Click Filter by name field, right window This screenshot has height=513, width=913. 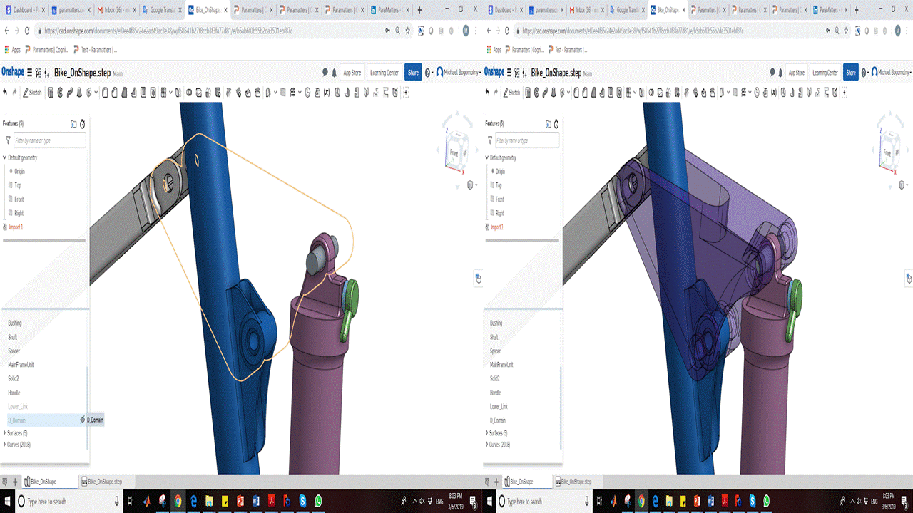tap(527, 141)
